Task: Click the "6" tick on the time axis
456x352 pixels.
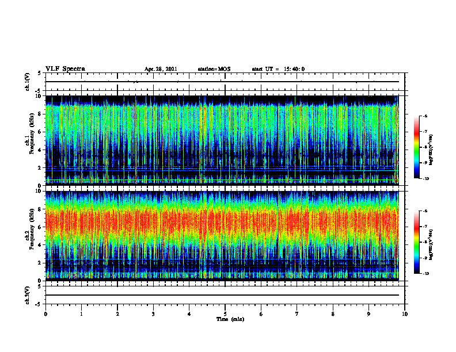Action: pyautogui.click(x=261, y=314)
